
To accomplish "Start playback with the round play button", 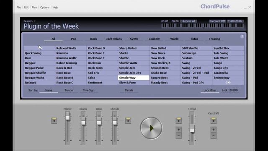I will tap(151, 128).
